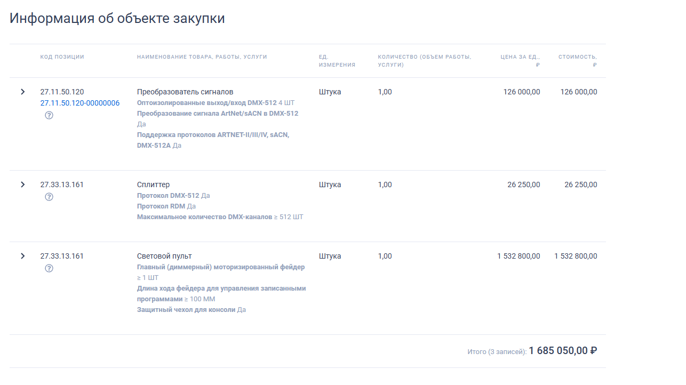
Task: Click Протокол DMX-512 characteristic
Action: pos(168,196)
